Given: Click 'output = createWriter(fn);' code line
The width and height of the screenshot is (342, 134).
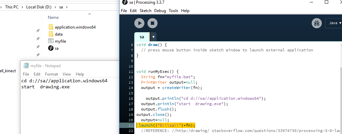Looking at the screenshot, I should pos(171,88).
